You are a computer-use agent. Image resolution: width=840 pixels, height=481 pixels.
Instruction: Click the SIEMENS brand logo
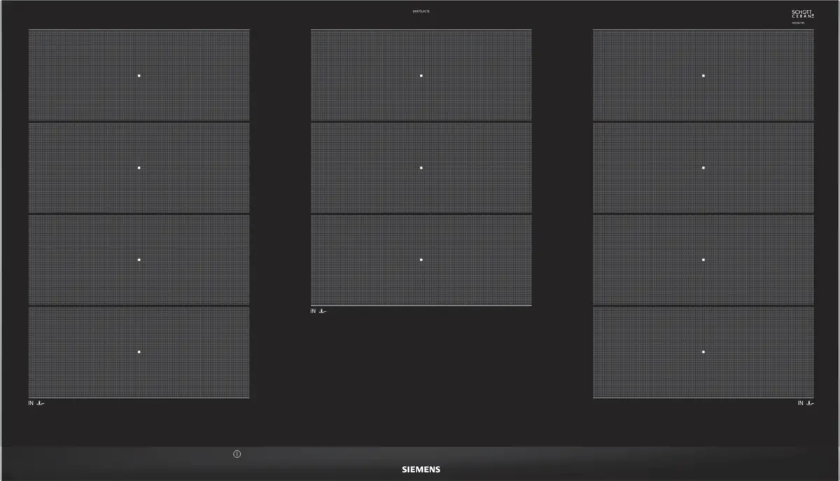[420, 469]
